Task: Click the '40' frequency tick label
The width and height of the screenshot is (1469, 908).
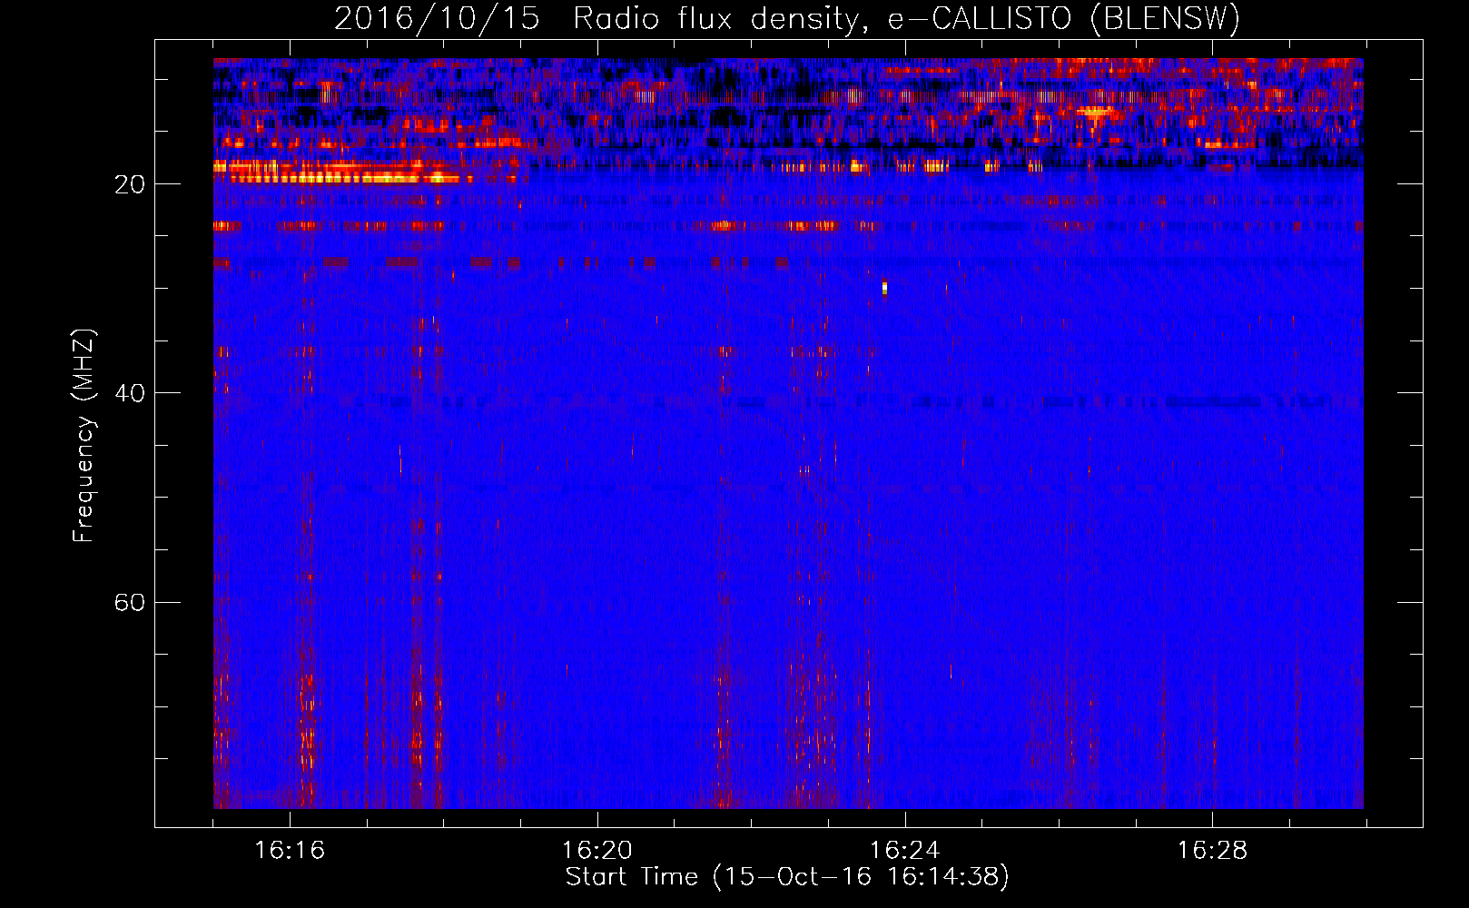Action: click(x=130, y=393)
